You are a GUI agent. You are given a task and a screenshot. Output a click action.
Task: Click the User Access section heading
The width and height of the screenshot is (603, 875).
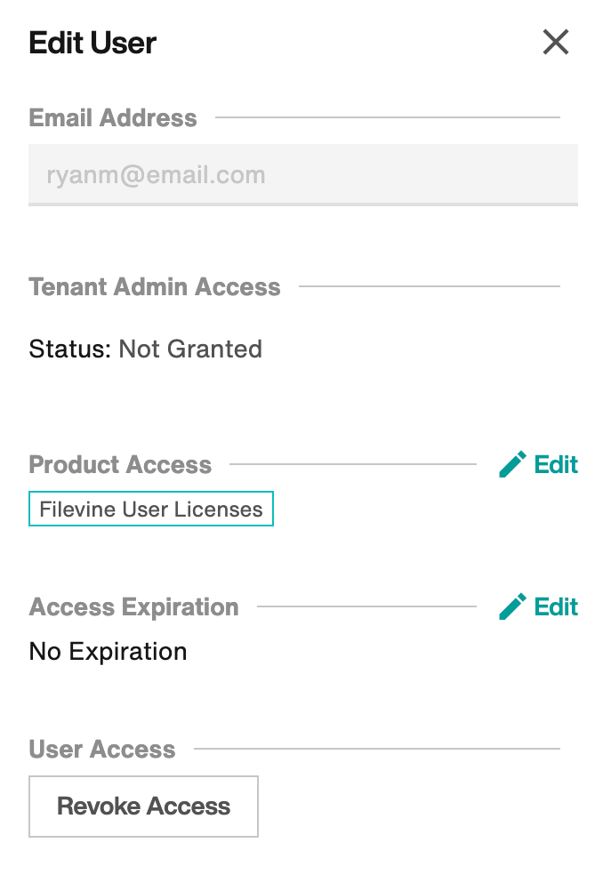[102, 750]
